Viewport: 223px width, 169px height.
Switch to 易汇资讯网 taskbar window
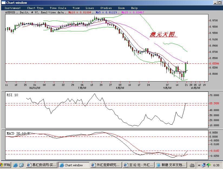[x=42, y=165]
